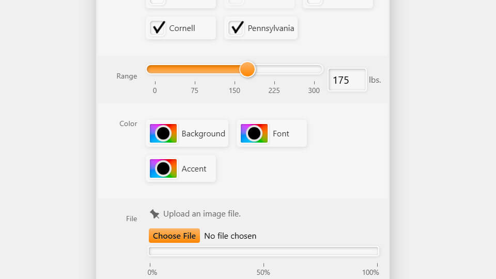
Task: Click the filled orange slider track near 75
Action: click(195, 69)
